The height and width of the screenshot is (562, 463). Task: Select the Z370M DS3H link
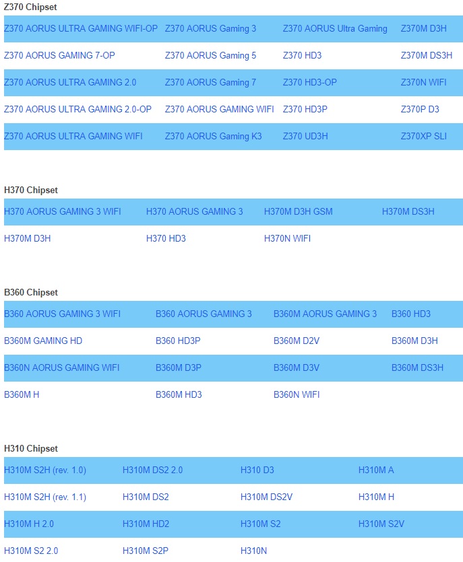(x=427, y=56)
